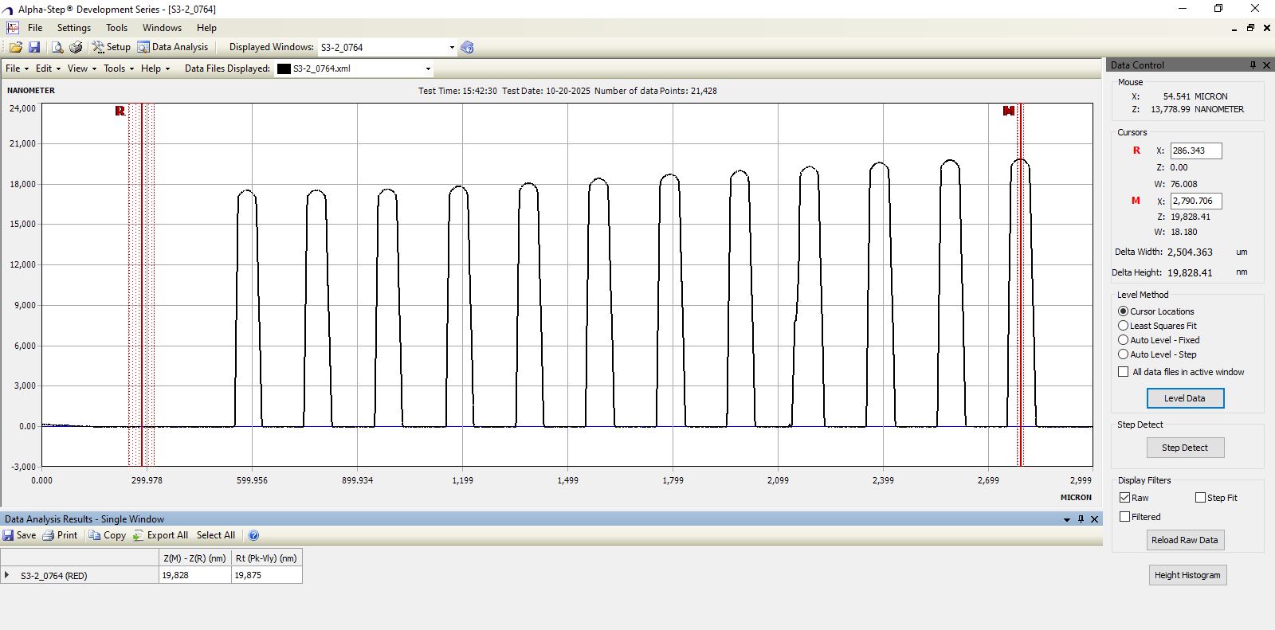
Task: Open the Height Histogram
Action: (1187, 575)
